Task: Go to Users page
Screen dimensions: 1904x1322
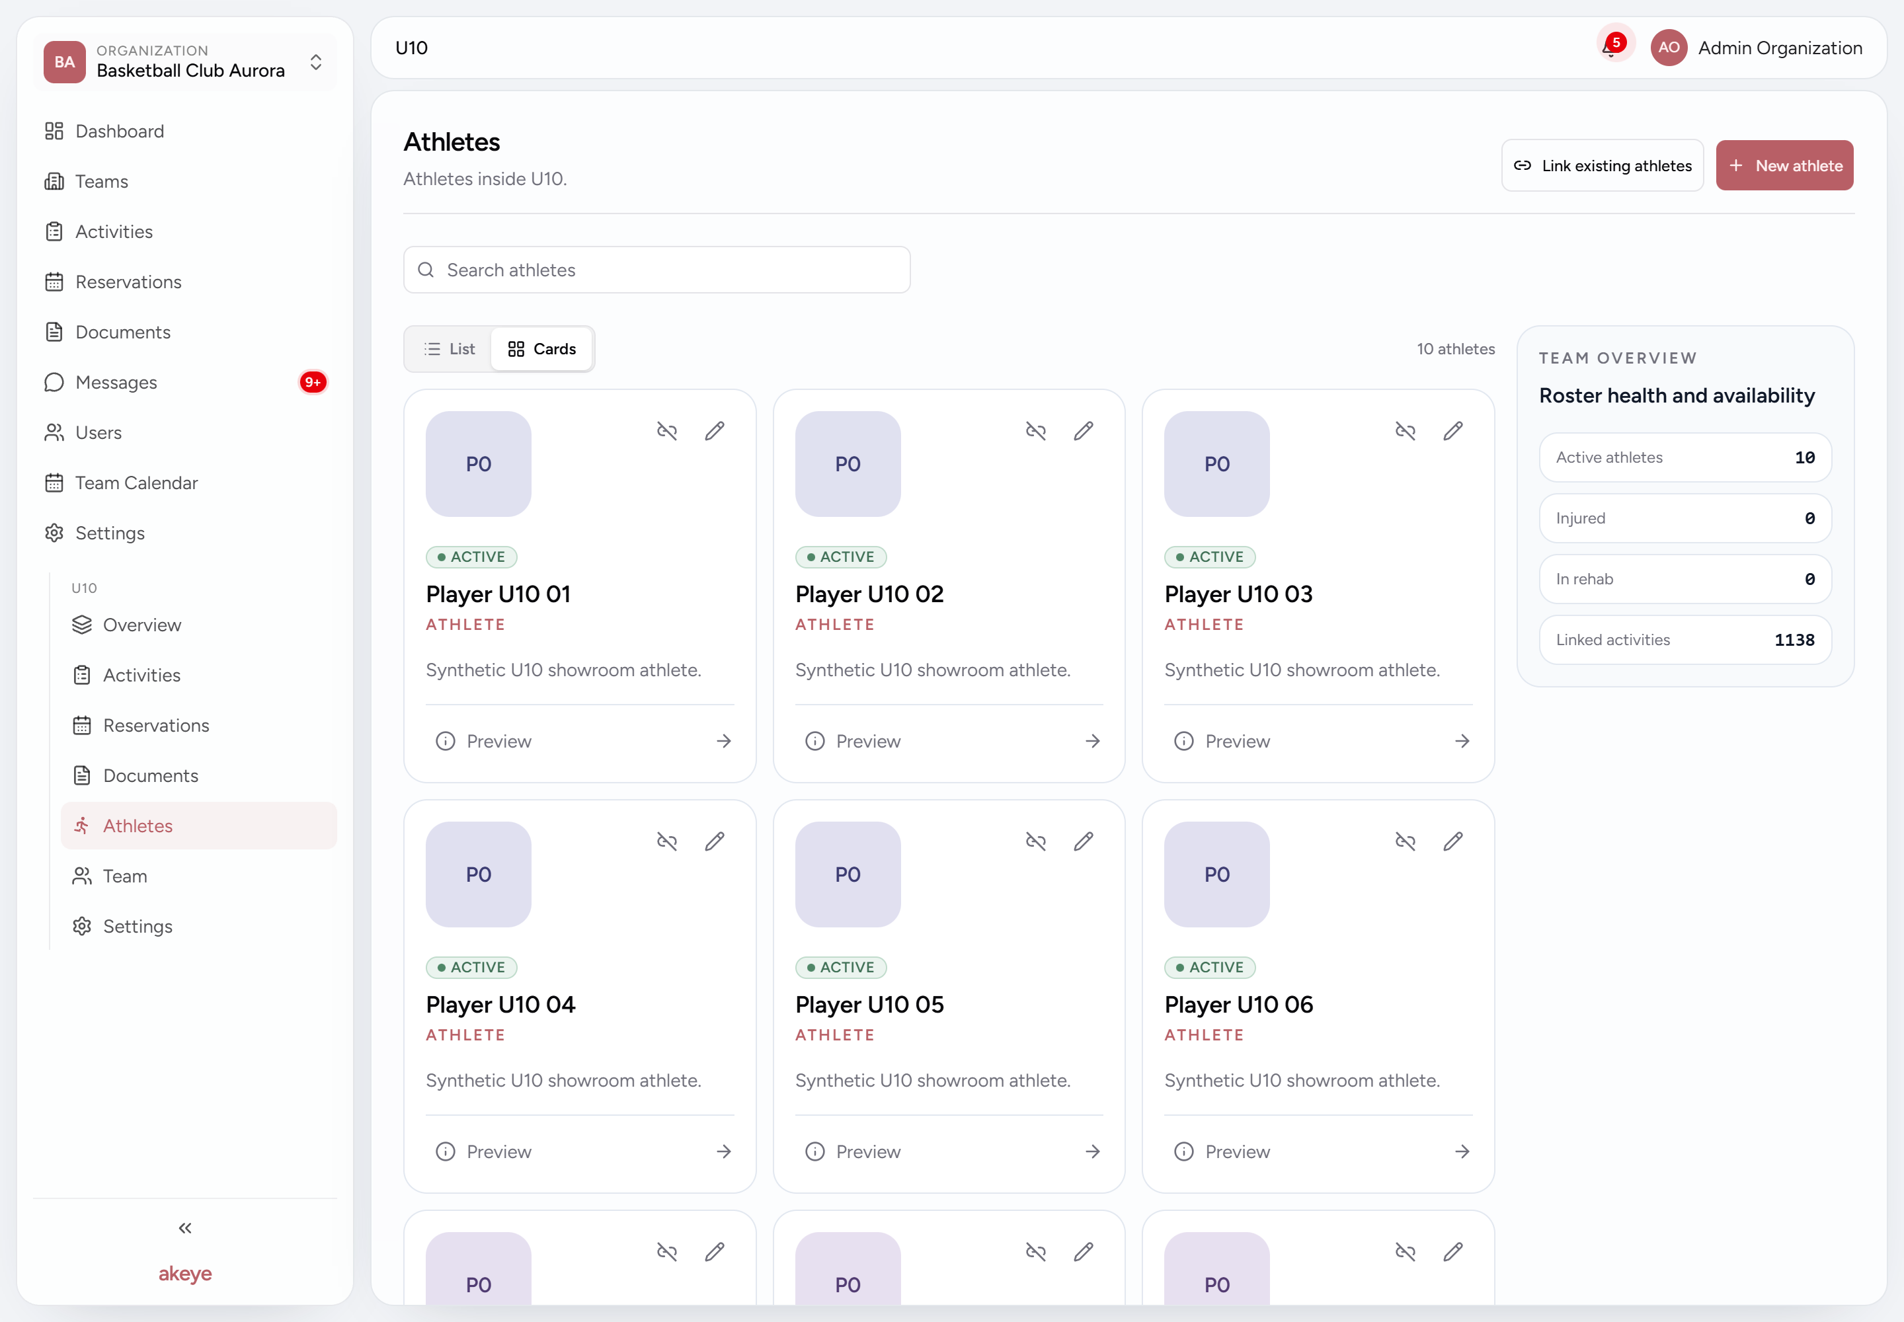Action: tap(184, 432)
